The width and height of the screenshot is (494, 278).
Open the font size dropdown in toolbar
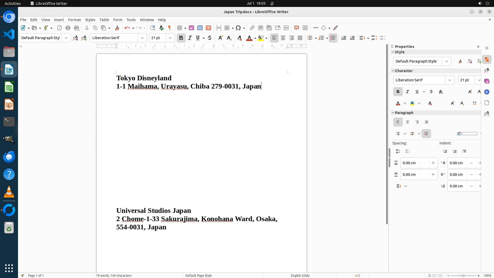coord(170,38)
